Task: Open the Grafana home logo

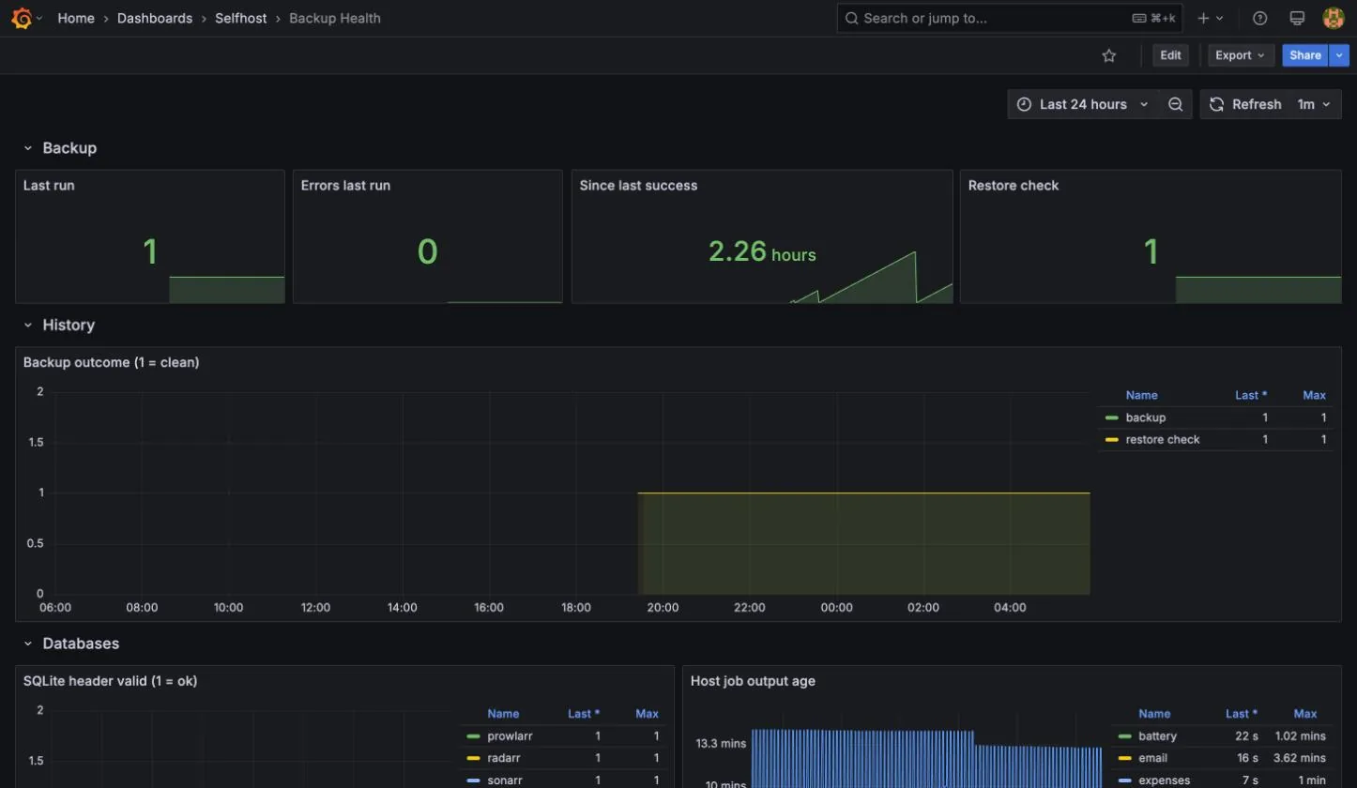Action: [21, 18]
